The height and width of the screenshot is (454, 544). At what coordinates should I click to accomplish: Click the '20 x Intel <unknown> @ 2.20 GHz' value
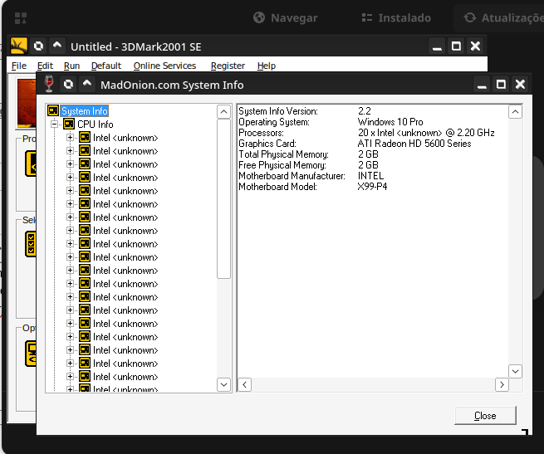pos(426,133)
